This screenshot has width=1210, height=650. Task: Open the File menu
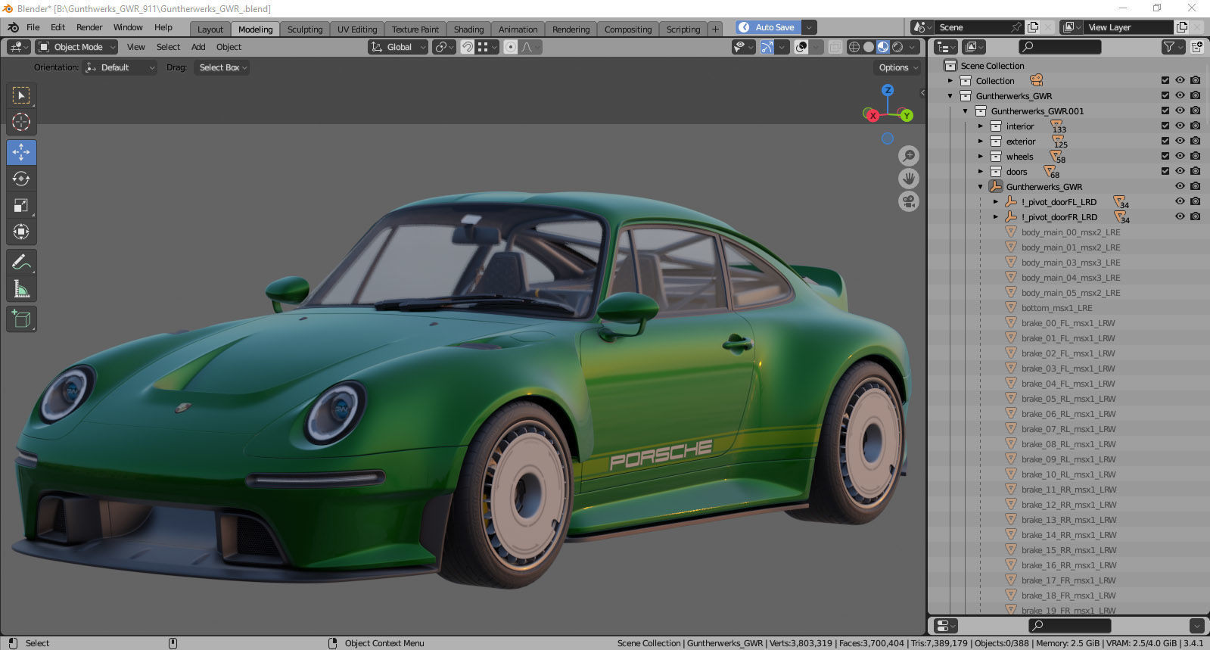pyautogui.click(x=33, y=27)
